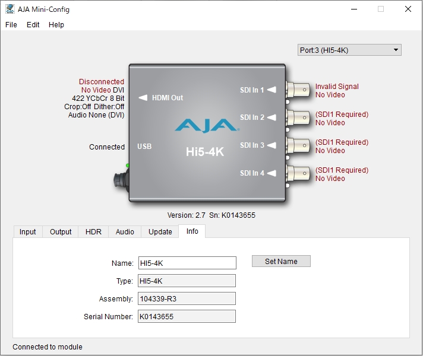Screen dimensions: 423x356
Task: Click the Serial Number field
Action: click(x=187, y=317)
